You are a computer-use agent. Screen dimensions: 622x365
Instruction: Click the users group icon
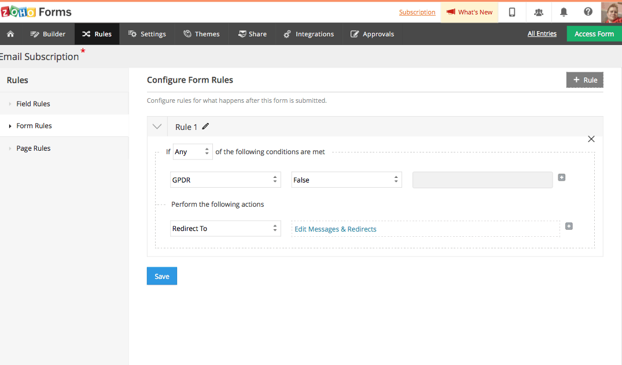(x=539, y=12)
